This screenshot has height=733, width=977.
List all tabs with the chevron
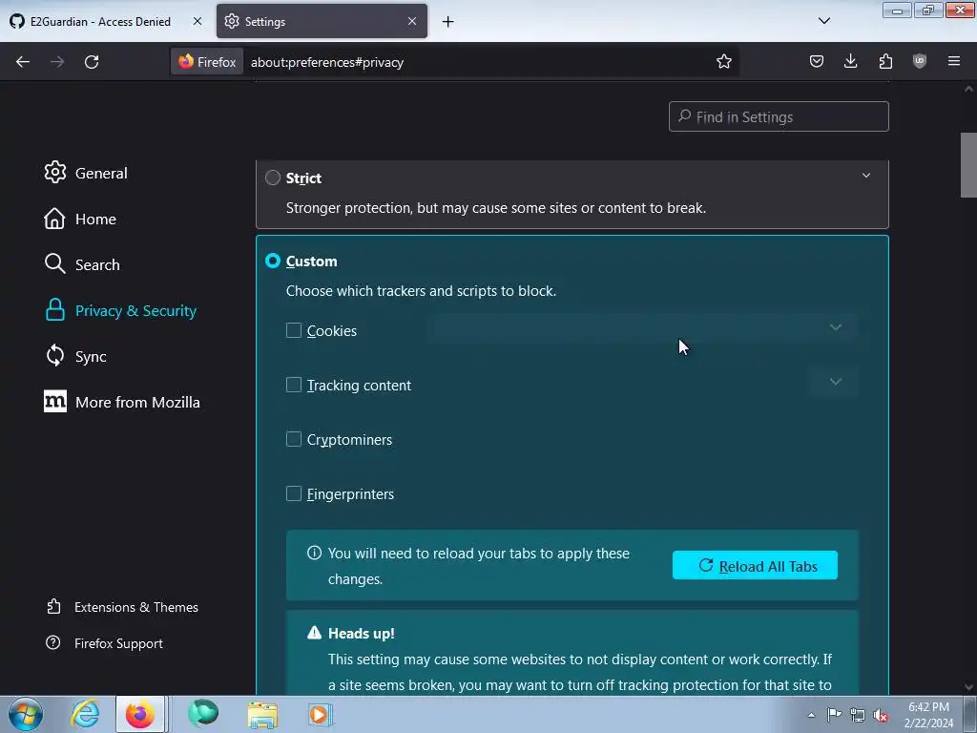tap(823, 21)
